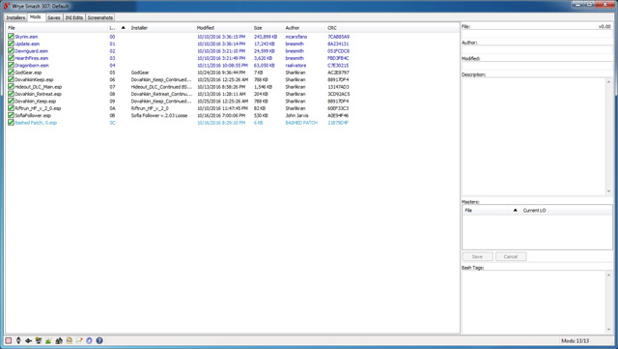Sort by the CRC column header

pyautogui.click(x=339, y=28)
